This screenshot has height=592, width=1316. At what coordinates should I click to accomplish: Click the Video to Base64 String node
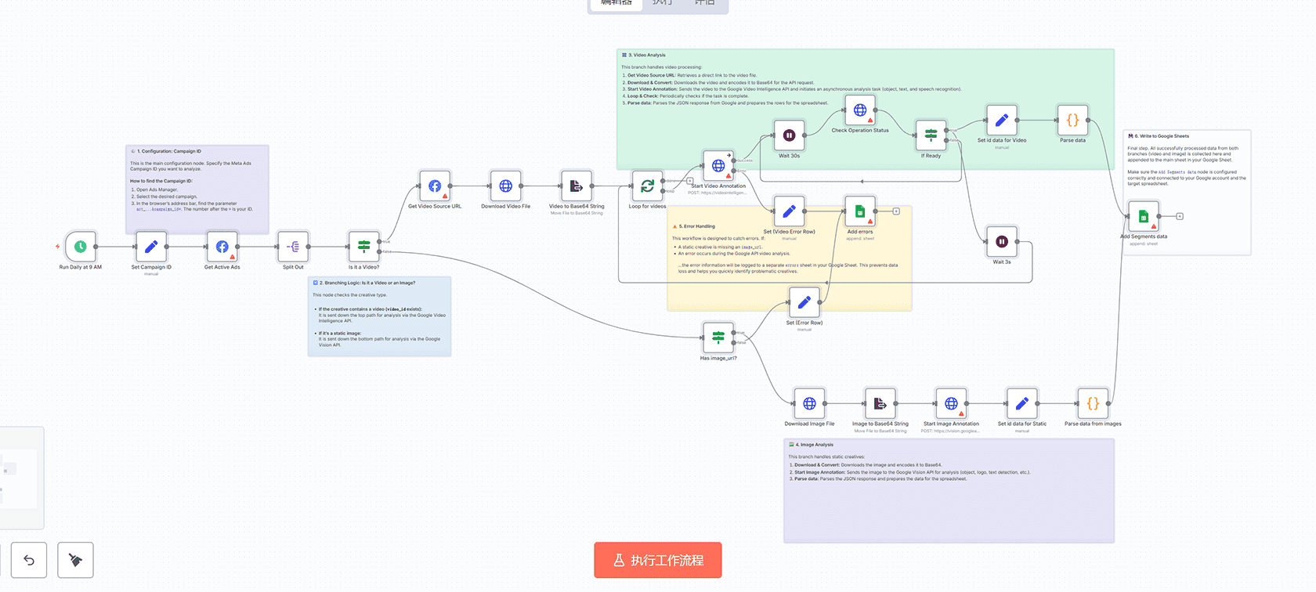tap(577, 186)
